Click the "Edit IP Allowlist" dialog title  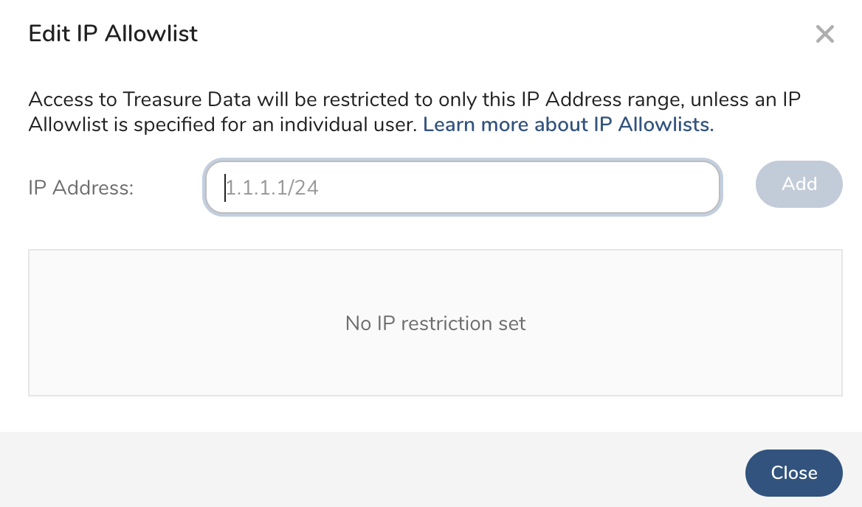pos(113,33)
